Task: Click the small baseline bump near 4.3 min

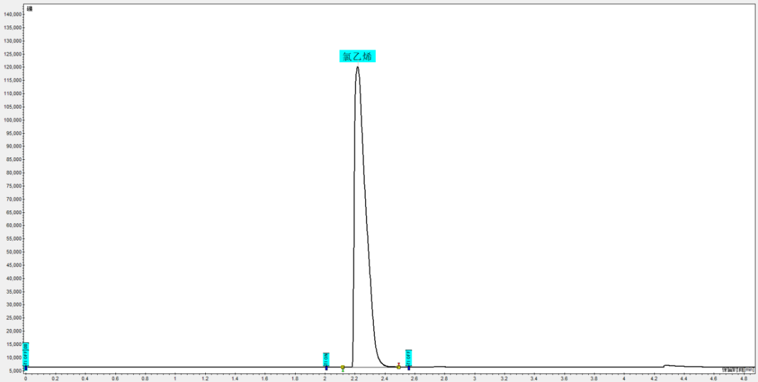Action: (667, 366)
